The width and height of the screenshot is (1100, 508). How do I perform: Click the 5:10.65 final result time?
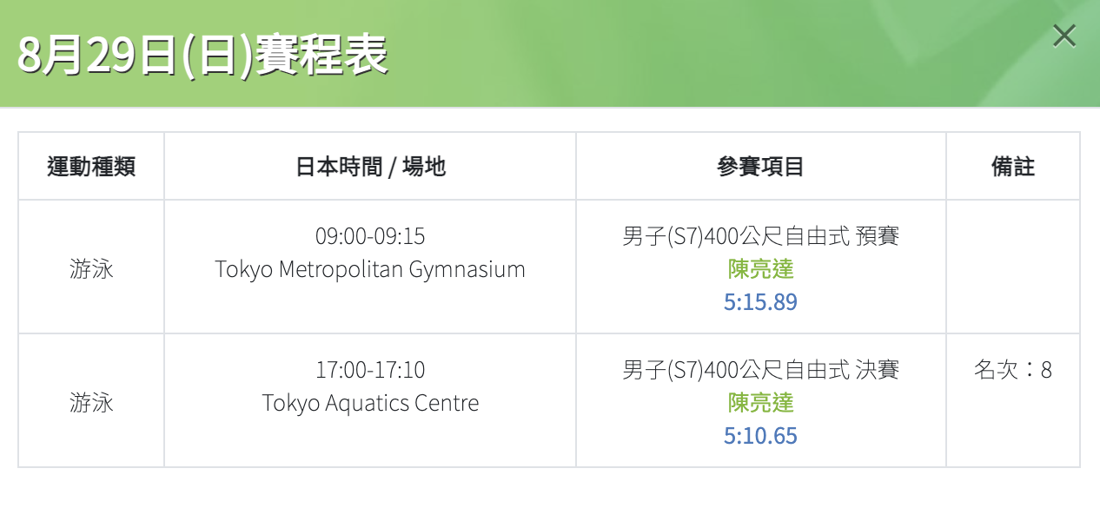(x=761, y=436)
